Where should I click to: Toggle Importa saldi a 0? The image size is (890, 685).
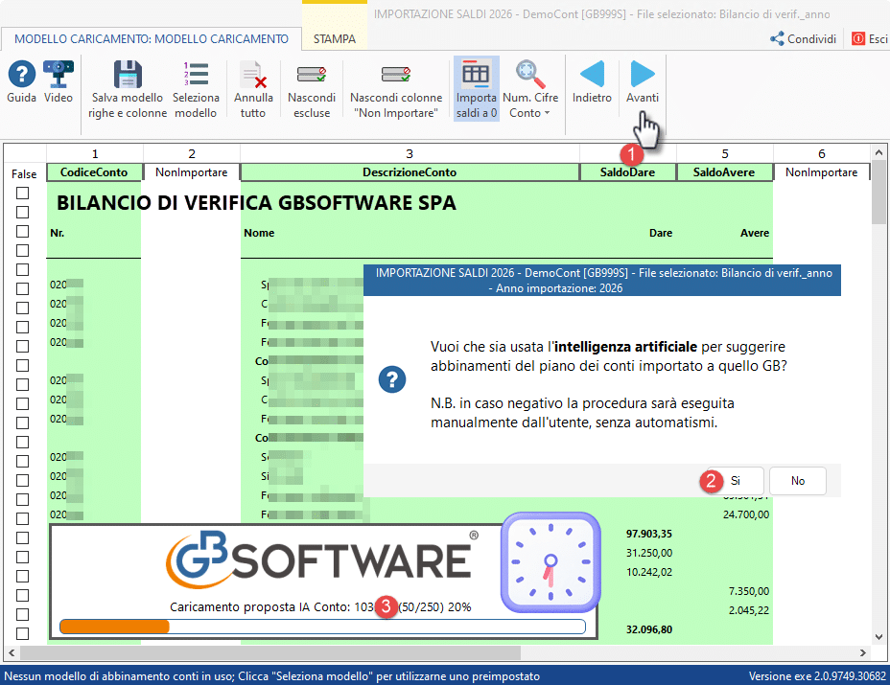(x=477, y=88)
